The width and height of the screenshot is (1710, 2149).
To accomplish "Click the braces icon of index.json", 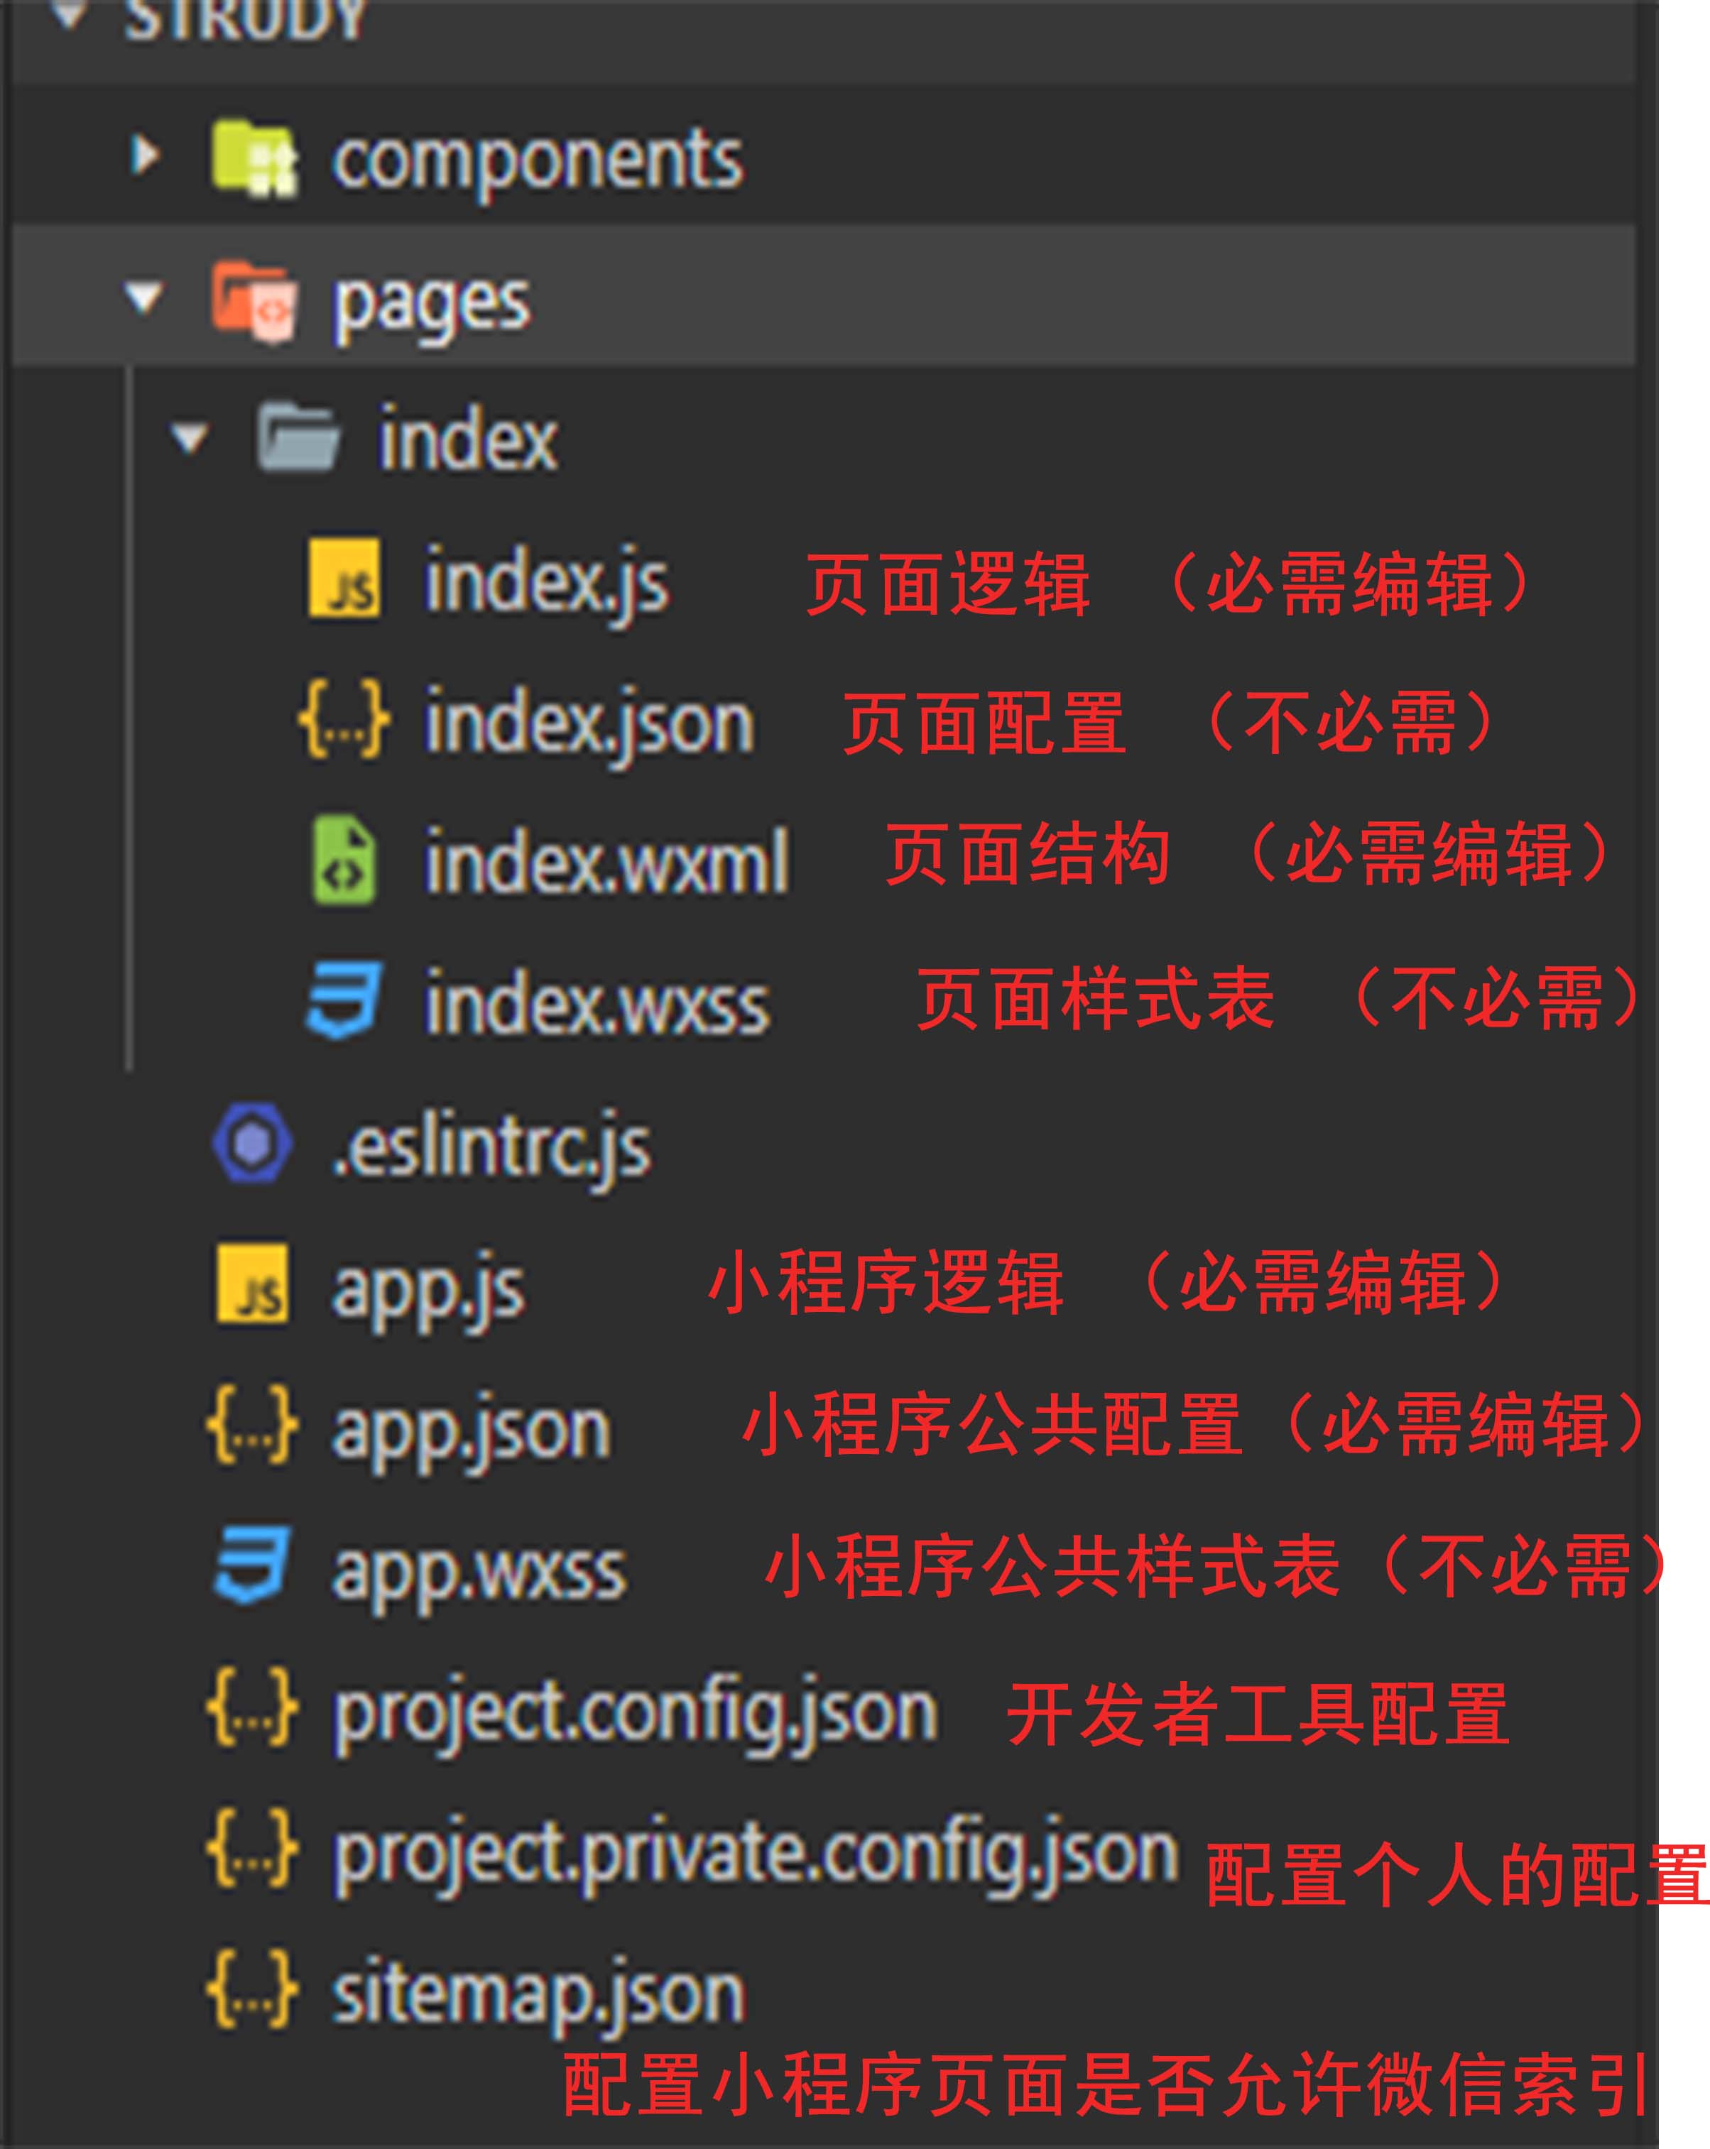I will [344, 718].
